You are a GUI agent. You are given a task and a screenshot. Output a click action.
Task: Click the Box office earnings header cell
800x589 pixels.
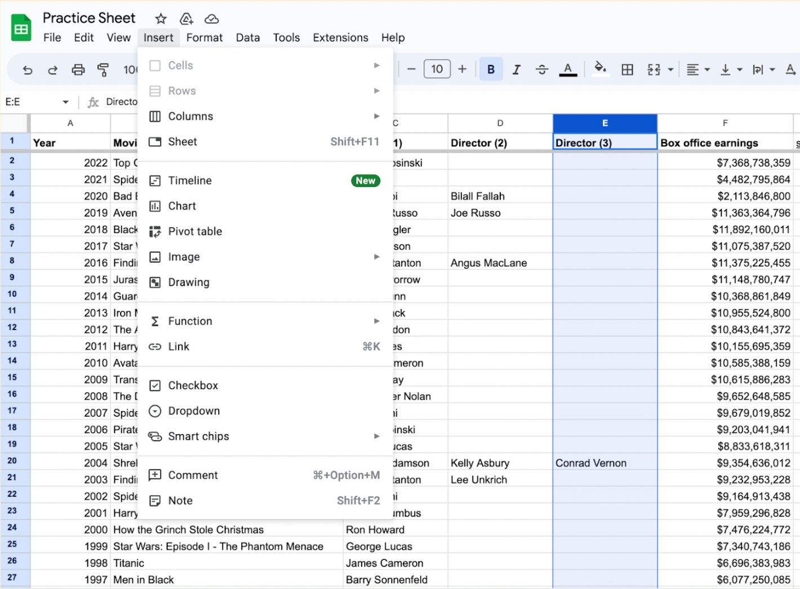click(725, 142)
